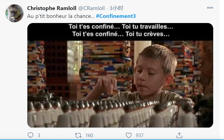This screenshot has width=224, height=140.
Task: Follow the #Confinement3 hashtag link
Action: click(116, 16)
